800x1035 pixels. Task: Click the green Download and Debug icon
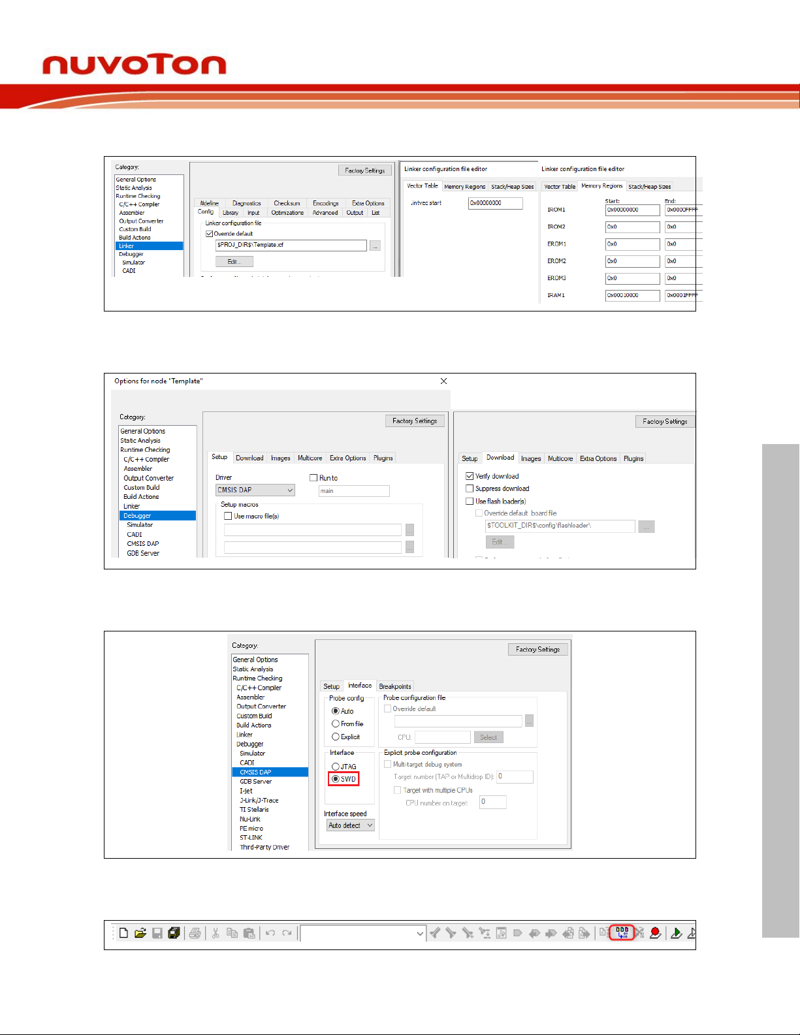[x=676, y=933]
